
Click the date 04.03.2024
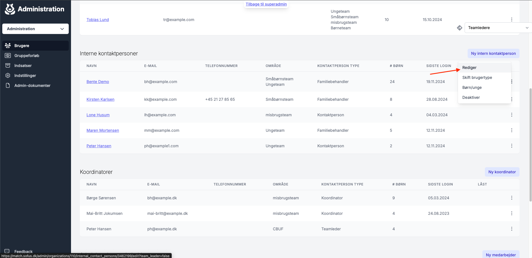(437, 115)
